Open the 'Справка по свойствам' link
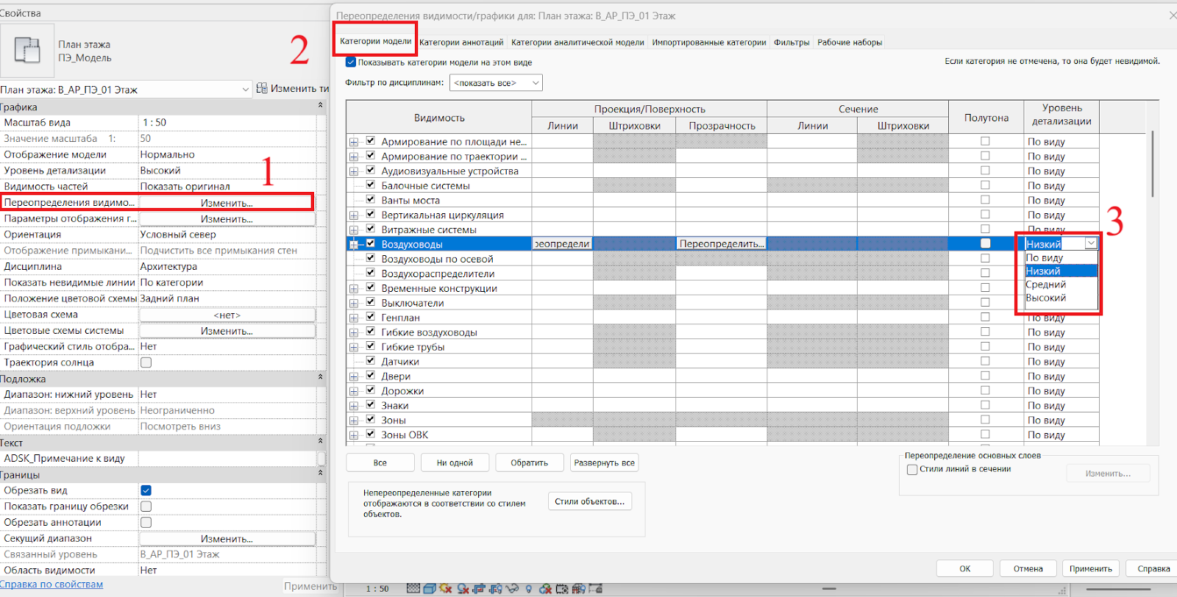 (51, 585)
